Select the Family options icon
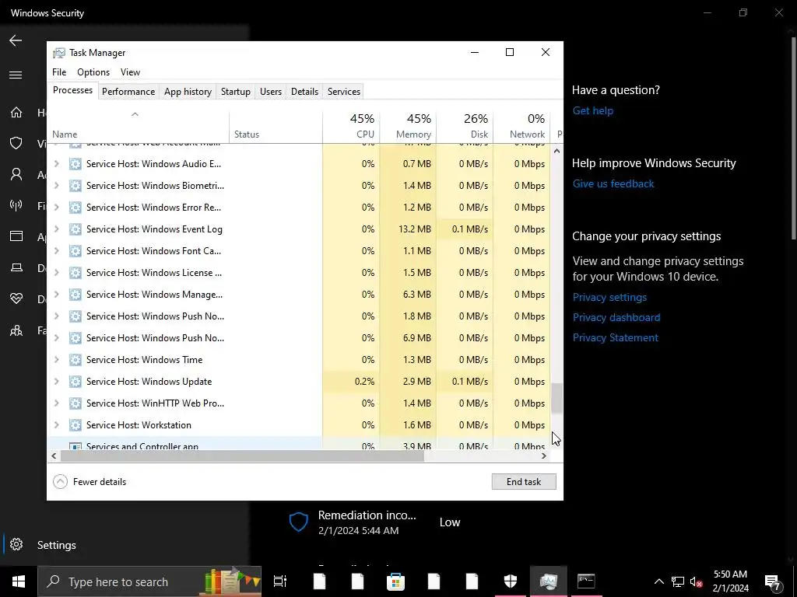The height and width of the screenshot is (597, 797). (x=16, y=330)
